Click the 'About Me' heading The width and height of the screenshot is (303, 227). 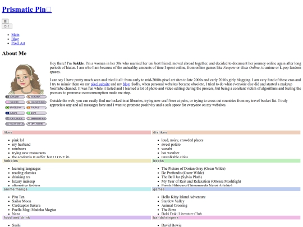point(14,53)
